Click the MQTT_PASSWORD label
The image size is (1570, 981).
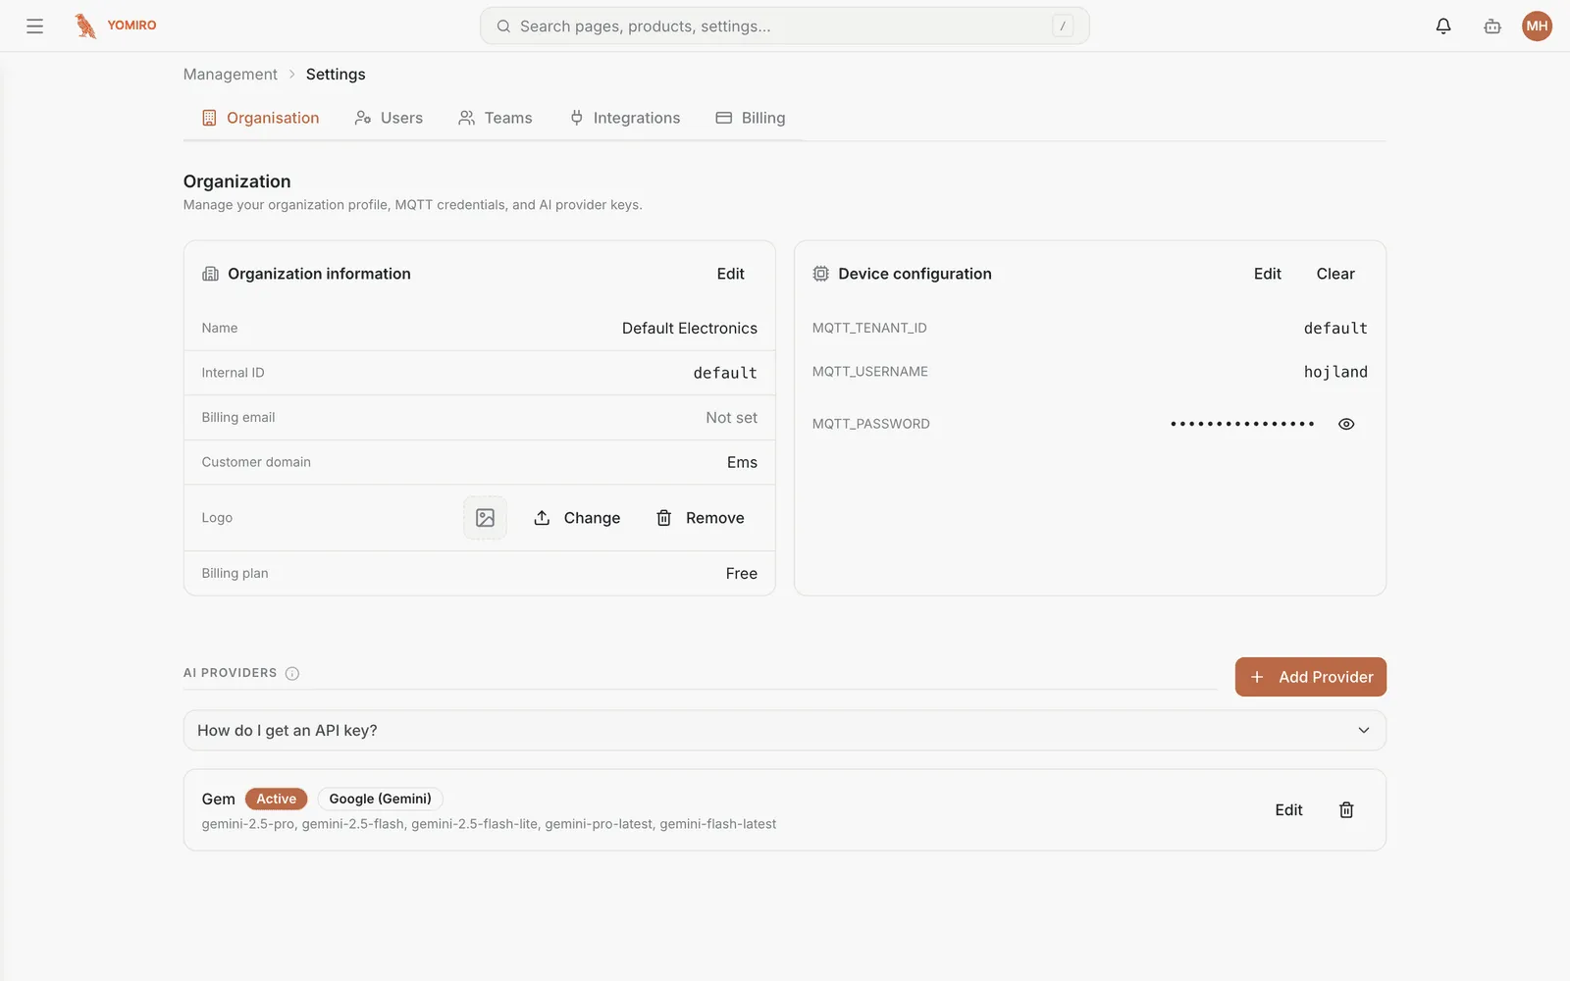[870, 424]
